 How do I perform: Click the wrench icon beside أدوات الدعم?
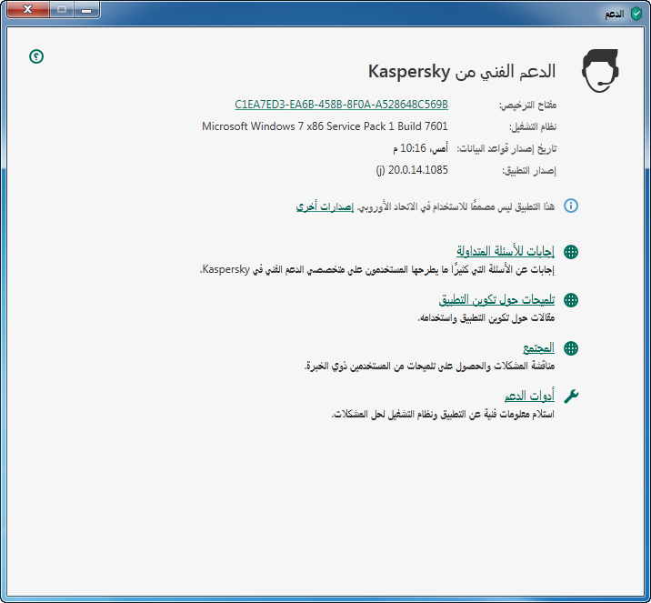[571, 397]
